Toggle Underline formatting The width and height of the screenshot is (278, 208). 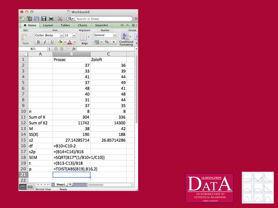click(x=52, y=42)
